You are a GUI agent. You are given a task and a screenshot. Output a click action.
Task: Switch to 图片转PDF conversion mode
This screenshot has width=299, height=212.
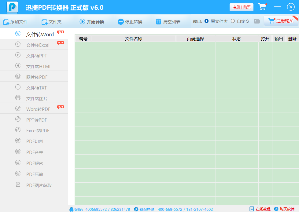point(37,77)
